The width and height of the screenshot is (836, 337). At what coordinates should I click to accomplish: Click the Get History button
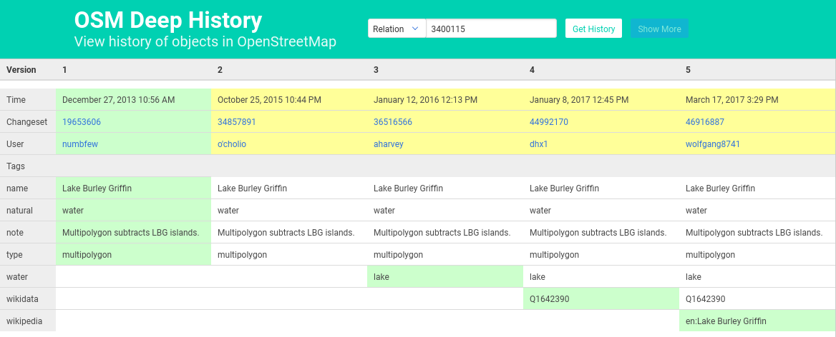[x=593, y=29]
